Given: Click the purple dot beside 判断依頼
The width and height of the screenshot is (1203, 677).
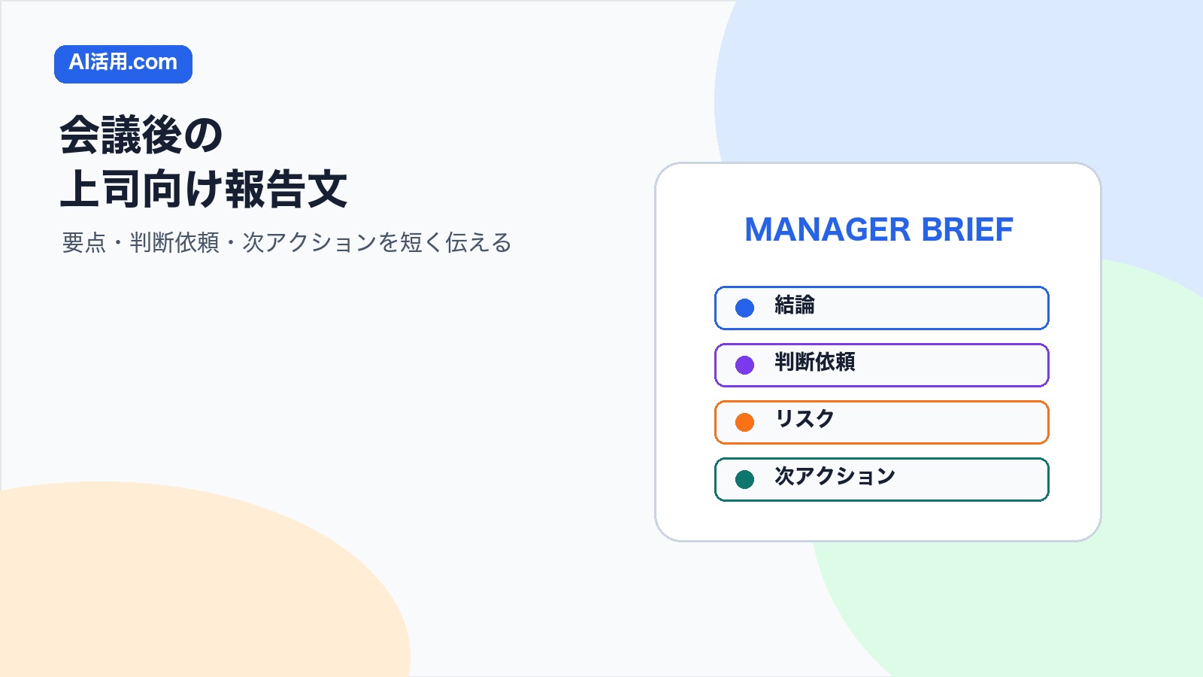Looking at the screenshot, I should (x=744, y=365).
